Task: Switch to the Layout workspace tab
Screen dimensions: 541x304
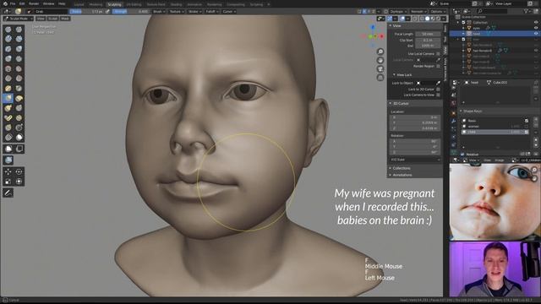Action: (x=79, y=4)
